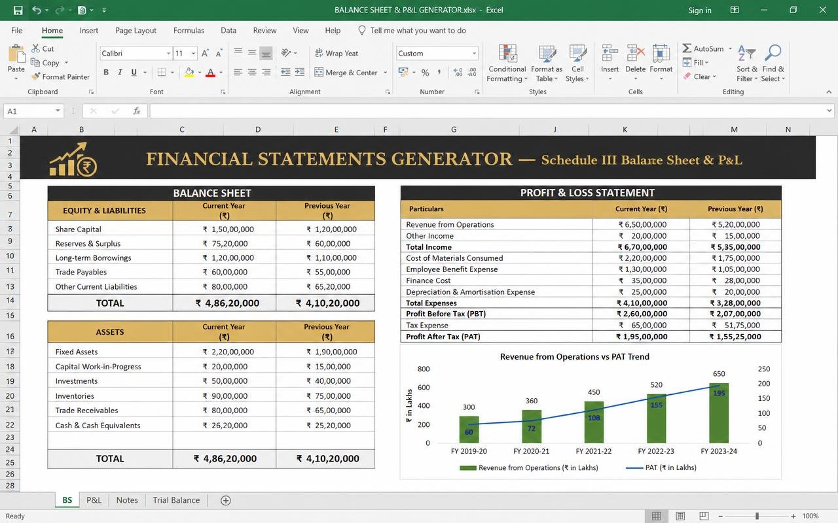This screenshot has width=838, height=523.
Task: Increase font size with the large A icon
Action: point(205,53)
